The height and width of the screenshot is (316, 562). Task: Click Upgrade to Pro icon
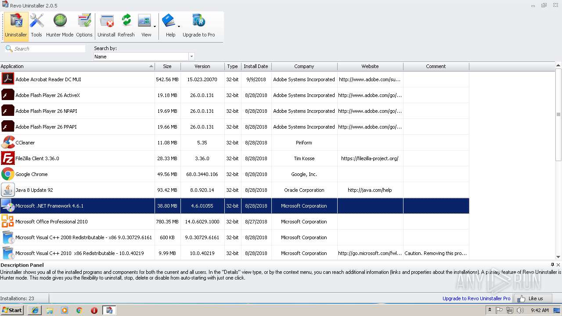198,26
